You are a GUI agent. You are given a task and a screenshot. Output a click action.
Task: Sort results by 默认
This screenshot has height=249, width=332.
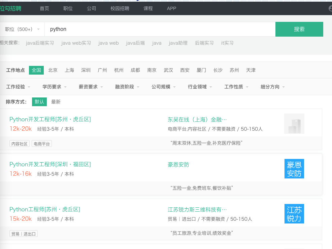click(39, 102)
